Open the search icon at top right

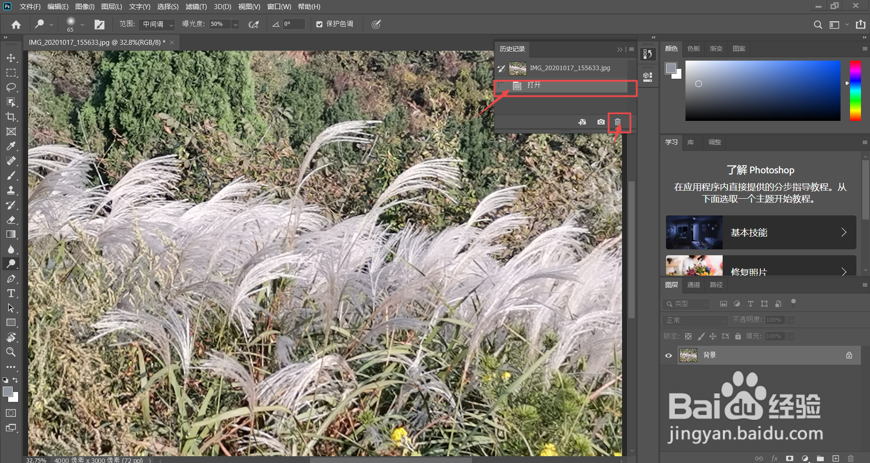[x=818, y=24]
